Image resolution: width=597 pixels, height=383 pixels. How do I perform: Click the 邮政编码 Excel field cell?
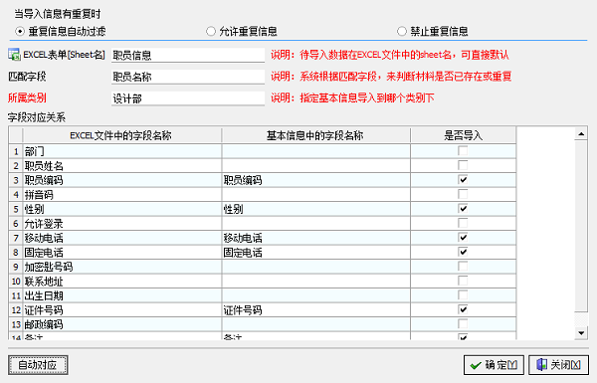[121, 324]
